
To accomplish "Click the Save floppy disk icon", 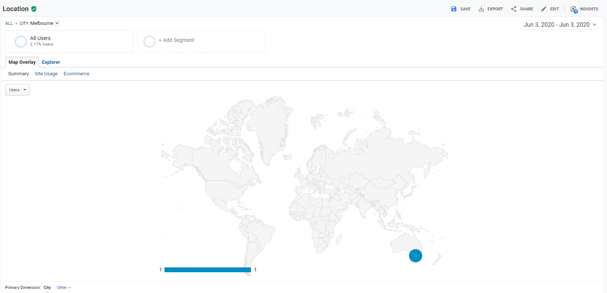I will pyautogui.click(x=453, y=9).
